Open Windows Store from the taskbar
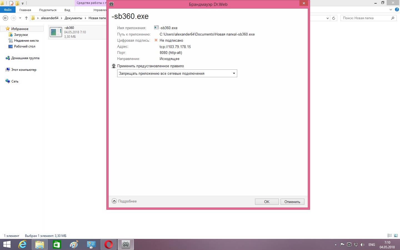 57,244
